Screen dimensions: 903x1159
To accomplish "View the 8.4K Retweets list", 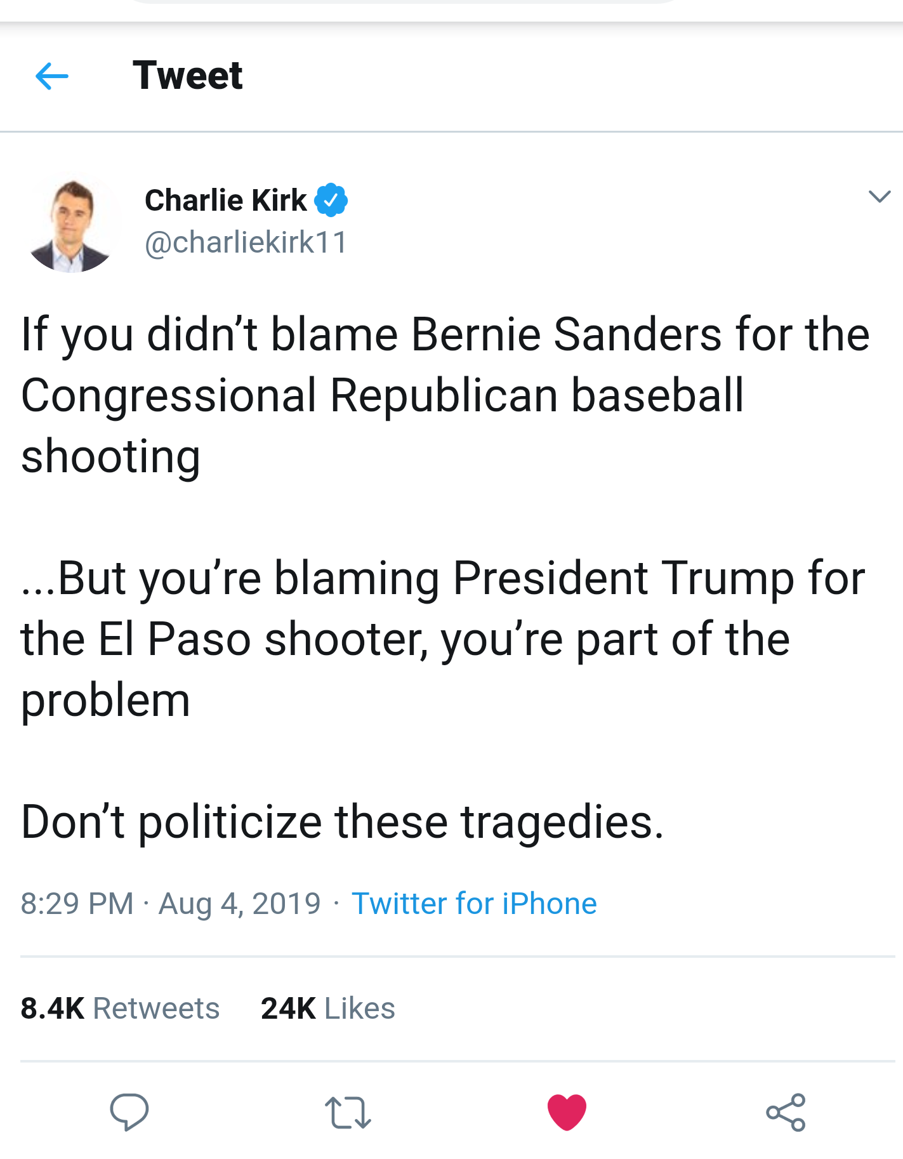I will tap(120, 1009).
